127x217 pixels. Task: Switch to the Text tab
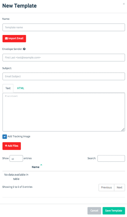[x=8, y=88]
